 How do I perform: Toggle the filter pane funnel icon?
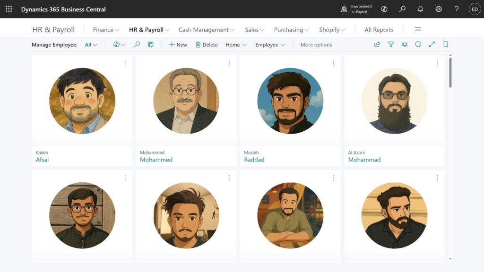coord(391,44)
